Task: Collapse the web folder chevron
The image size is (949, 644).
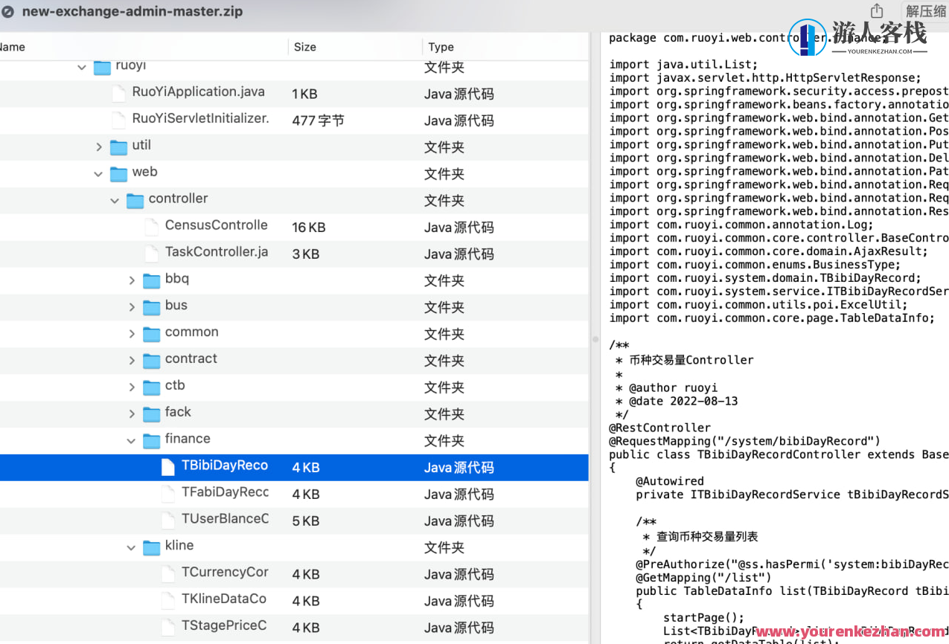Action: pos(98,174)
